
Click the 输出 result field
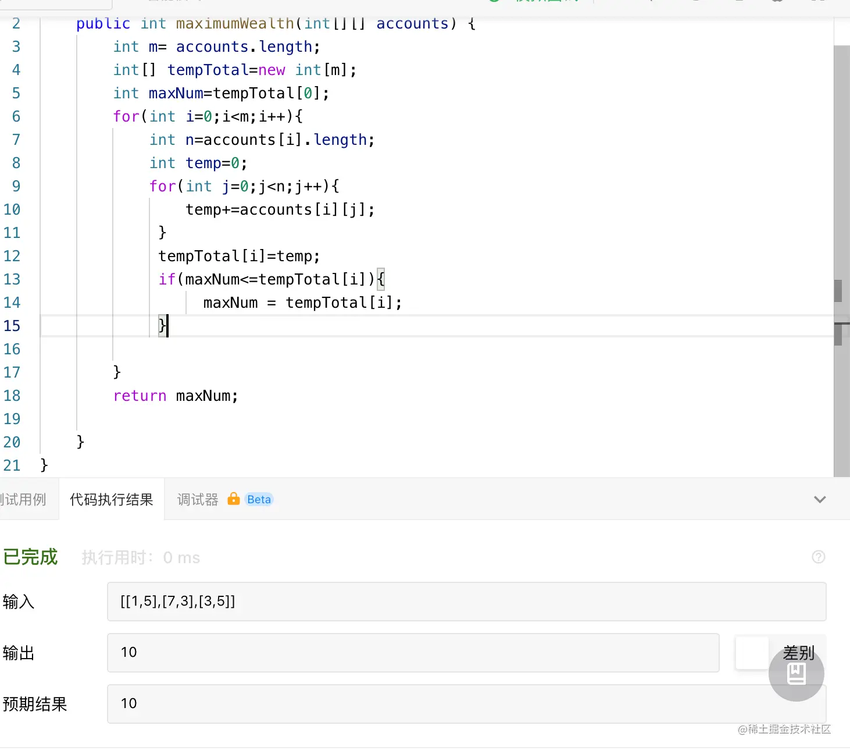413,653
